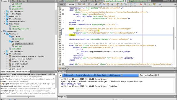Viewport: 177px width, 100px height.
Task: Click the Find Selection magnifier icon
Action: tap(96, 4)
